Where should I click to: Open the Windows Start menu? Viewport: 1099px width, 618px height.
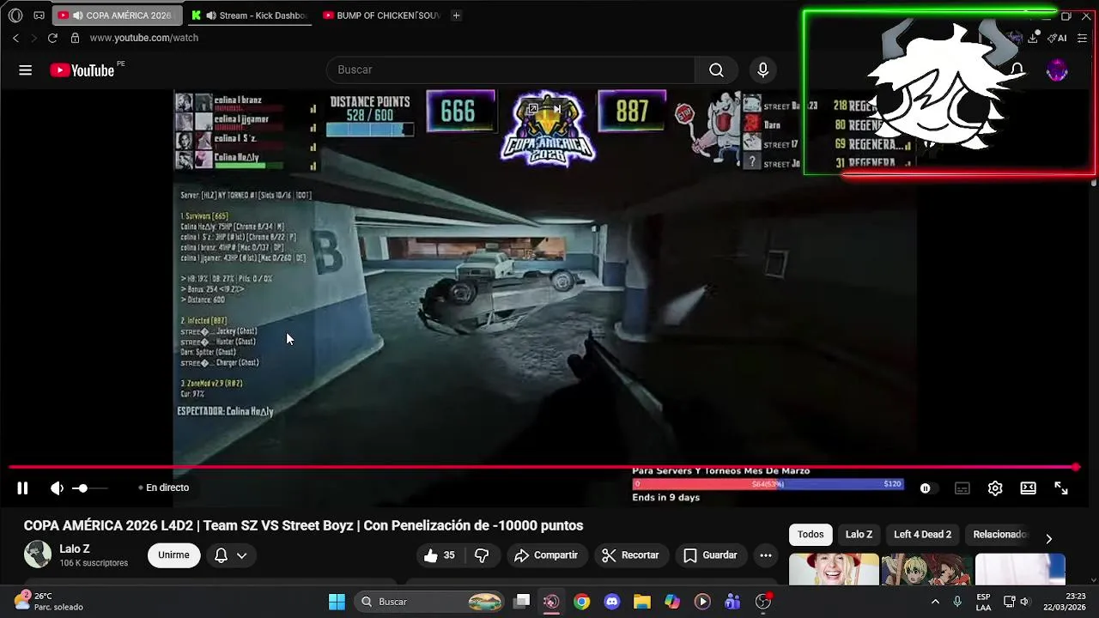[x=337, y=602]
